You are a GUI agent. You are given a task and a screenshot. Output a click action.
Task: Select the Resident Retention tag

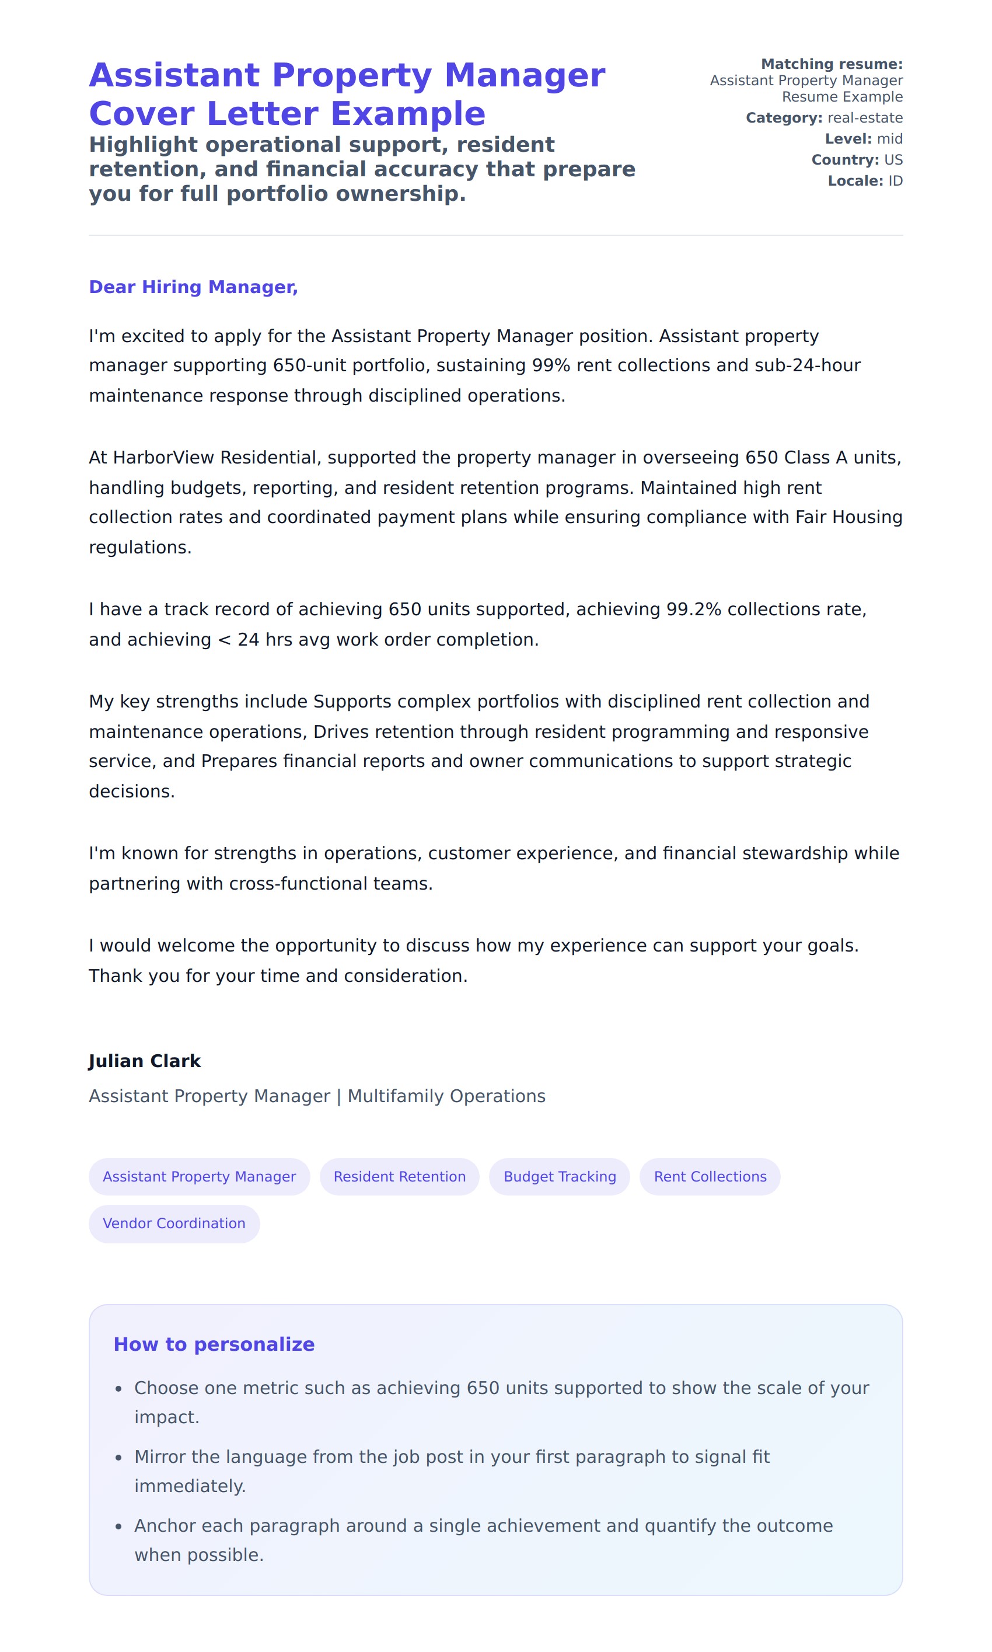coord(399,1176)
